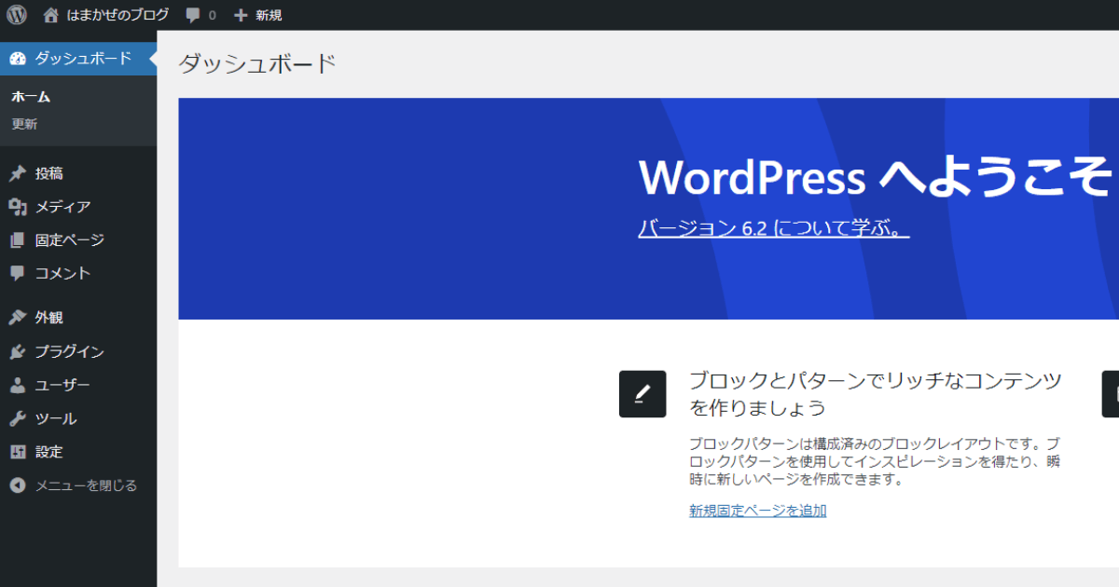Click the ユーザー (Users) person icon
The width and height of the screenshot is (1119, 587).
tap(16, 385)
